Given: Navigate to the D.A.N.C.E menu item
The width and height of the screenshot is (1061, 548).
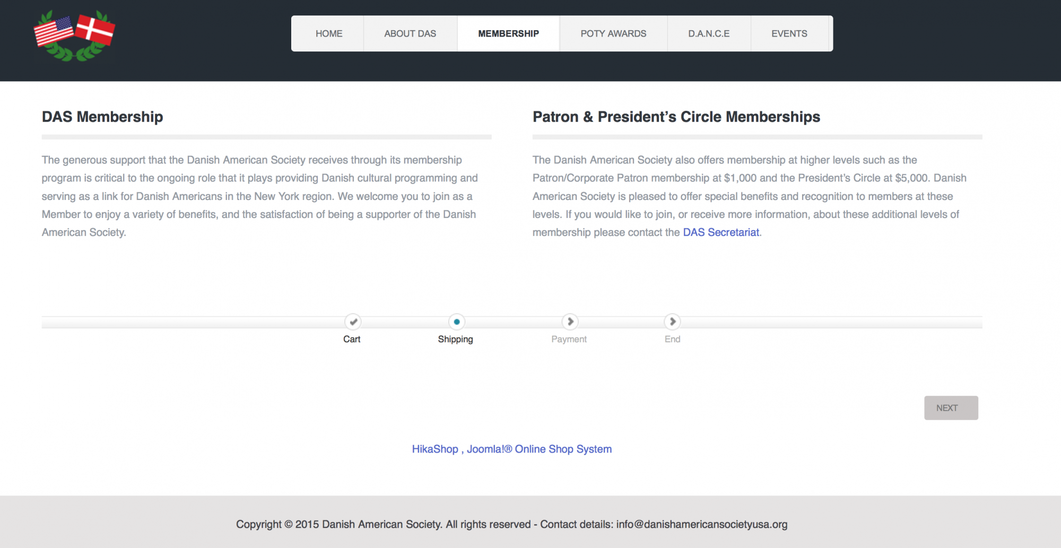Looking at the screenshot, I should coord(709,33).
